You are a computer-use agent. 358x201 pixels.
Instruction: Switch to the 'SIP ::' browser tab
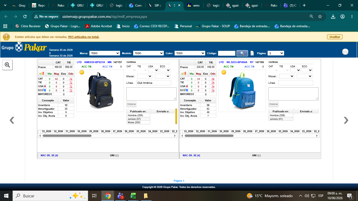155,5
